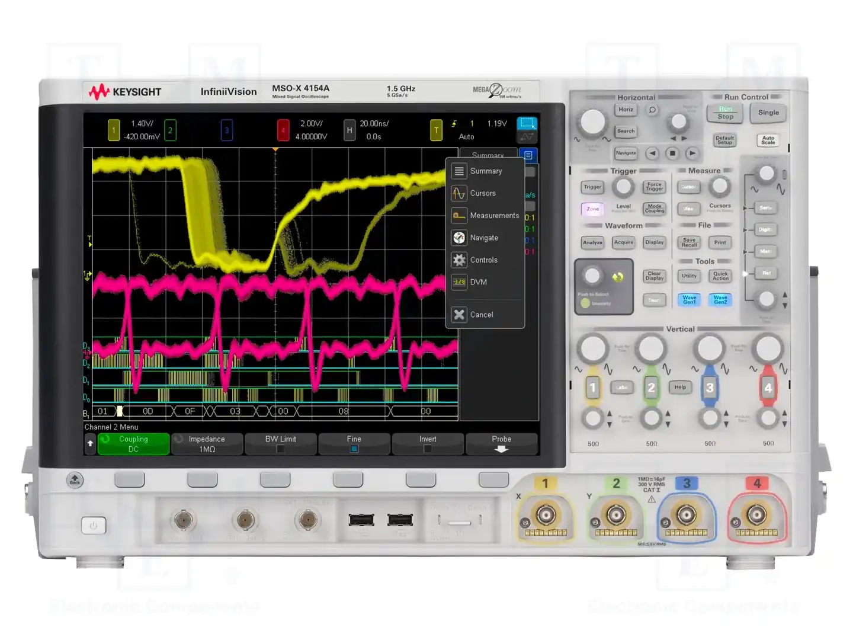The image size is (853, 640).
Task: Tap the red channel 4 on-screen badge
Action: [283, 130]
